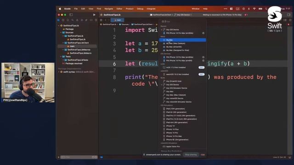The height and width of the screenshot is (165, 294).
Task: Click the Any iOS Device destination selector
Action: tap(183, 15)
